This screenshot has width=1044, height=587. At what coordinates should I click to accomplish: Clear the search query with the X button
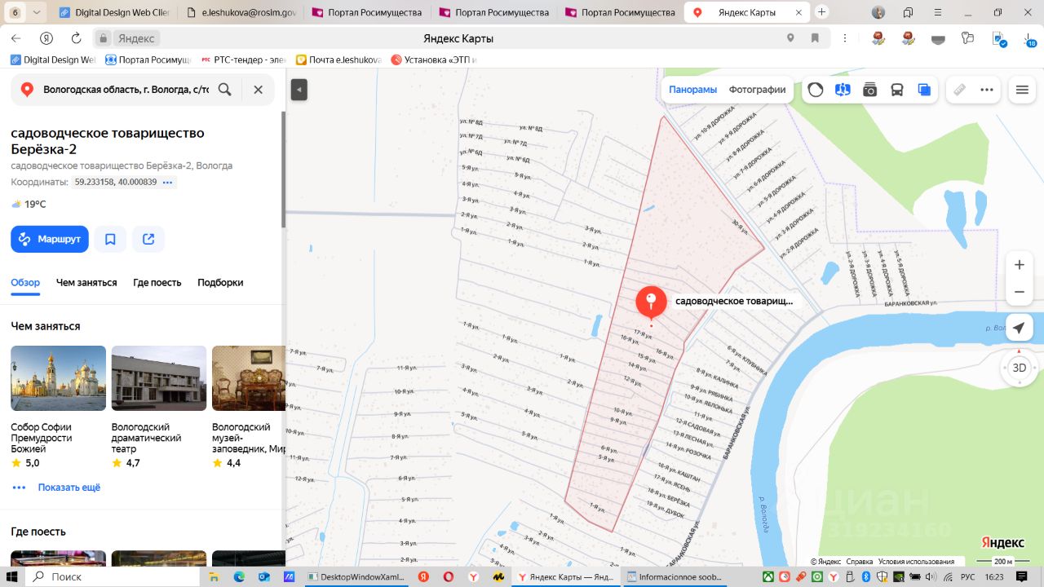click(x=258, y=90)
